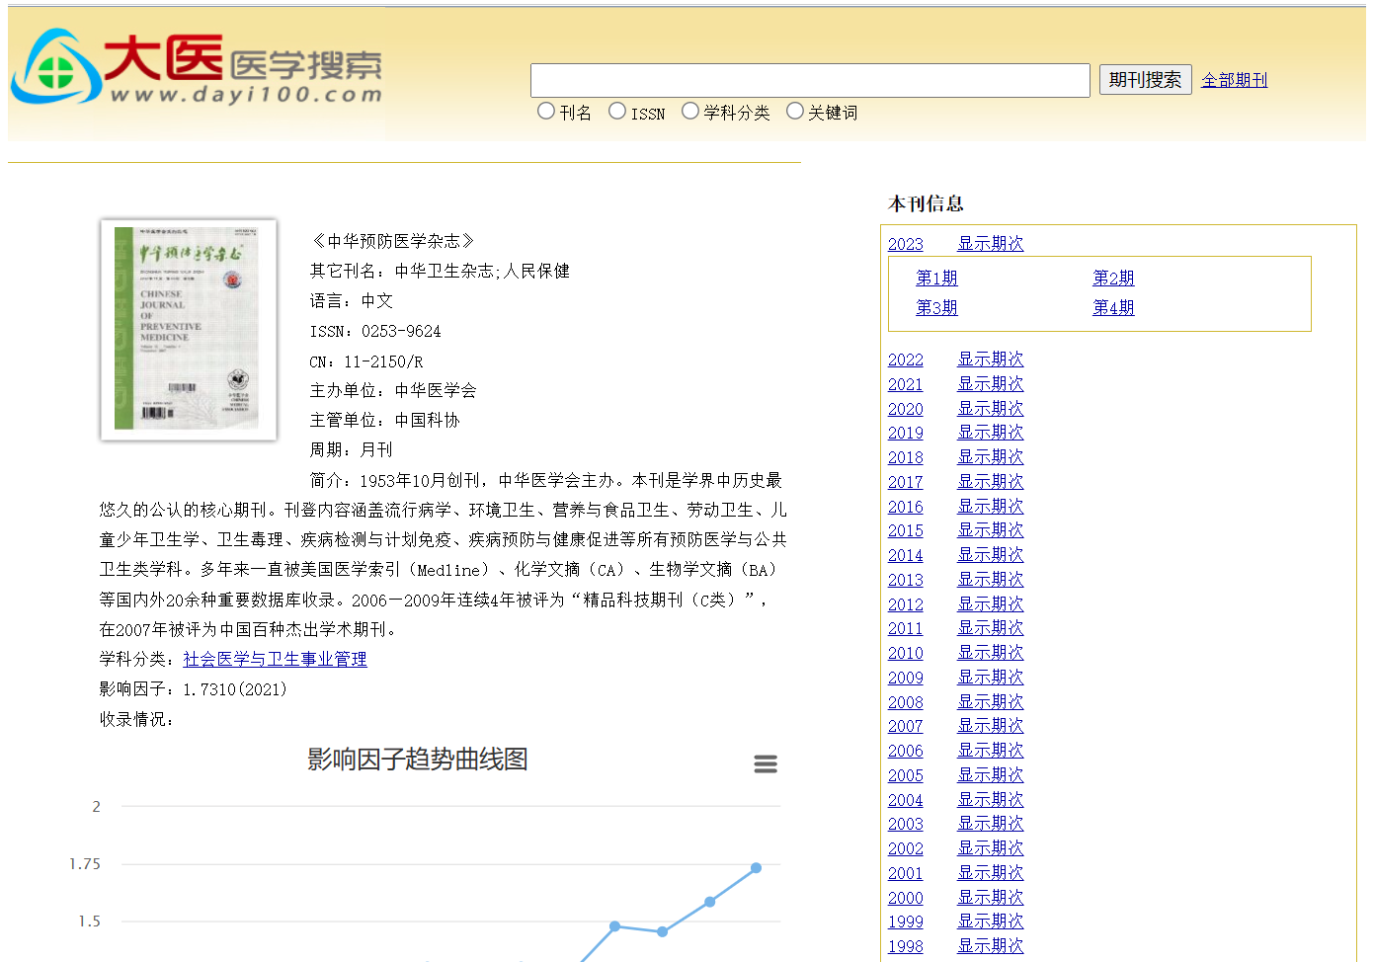Image resolution: width=1374 pixels, height=962 pixels.
Task: Select the ISSN radio button
Action: pyautogui.click(x=617, y=112)
